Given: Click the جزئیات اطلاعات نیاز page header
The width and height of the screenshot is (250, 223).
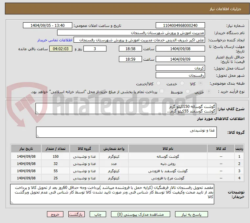Looking at the screenshot, I should 127,9.
